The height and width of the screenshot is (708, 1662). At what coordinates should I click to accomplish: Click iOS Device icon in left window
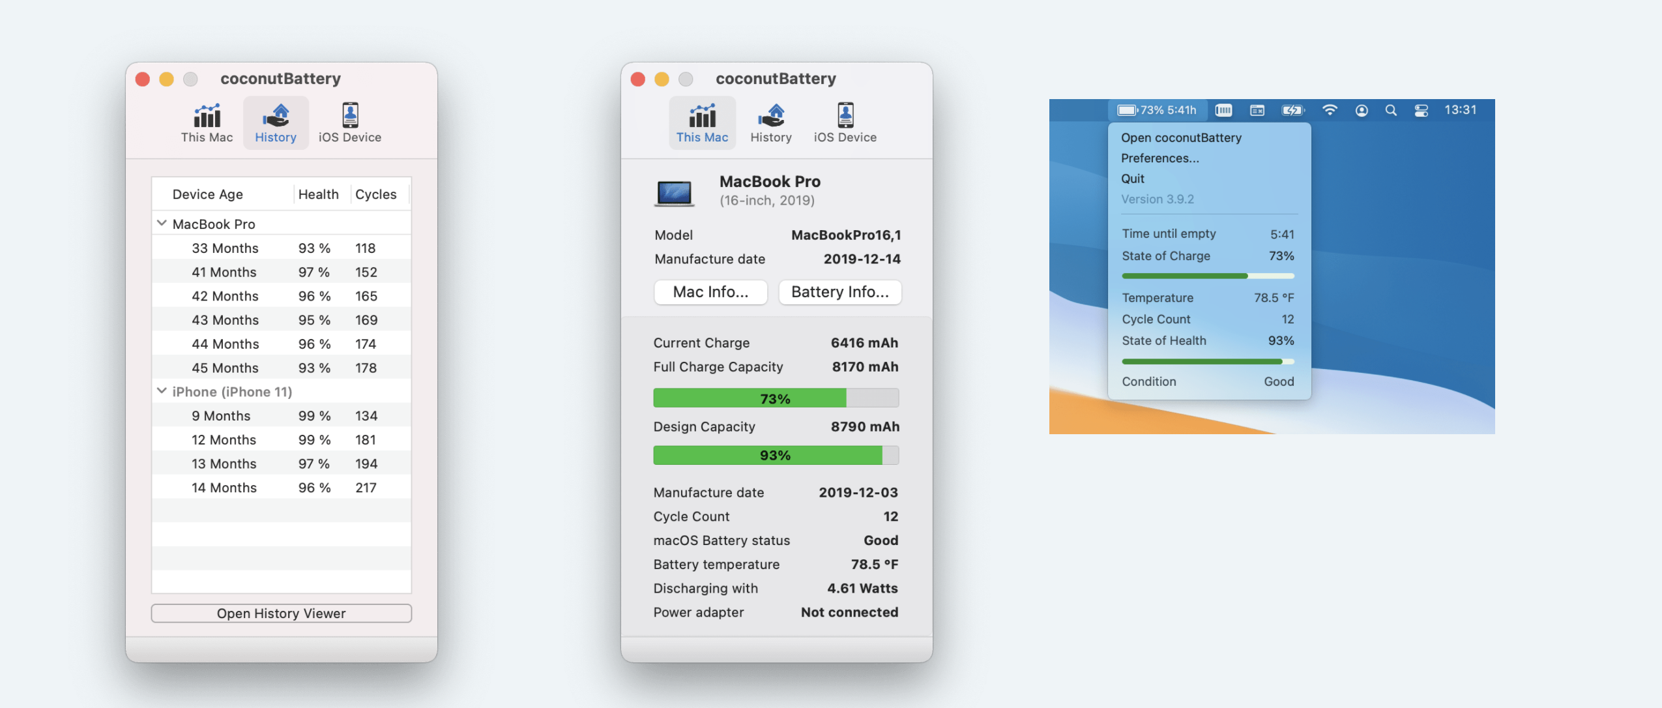(350, 116)
